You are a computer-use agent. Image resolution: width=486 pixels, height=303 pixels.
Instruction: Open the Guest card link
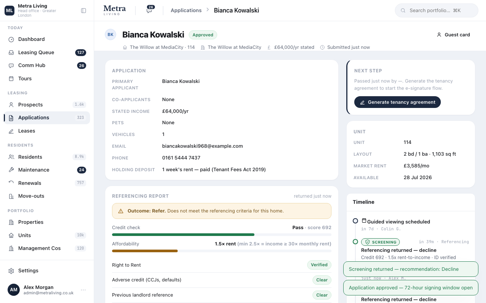point(453,35)
